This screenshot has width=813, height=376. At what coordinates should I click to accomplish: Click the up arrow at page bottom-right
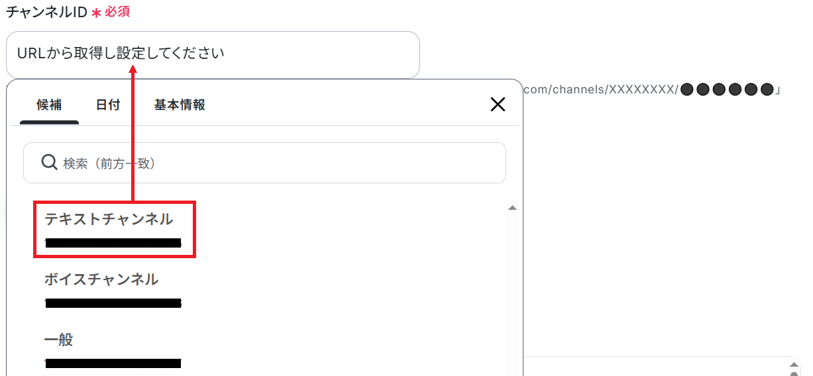795,365
